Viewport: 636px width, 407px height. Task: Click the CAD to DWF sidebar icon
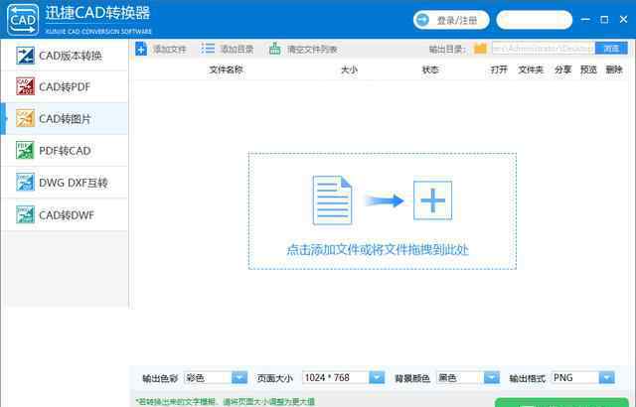pyautogui.click(x=25, y=214)
